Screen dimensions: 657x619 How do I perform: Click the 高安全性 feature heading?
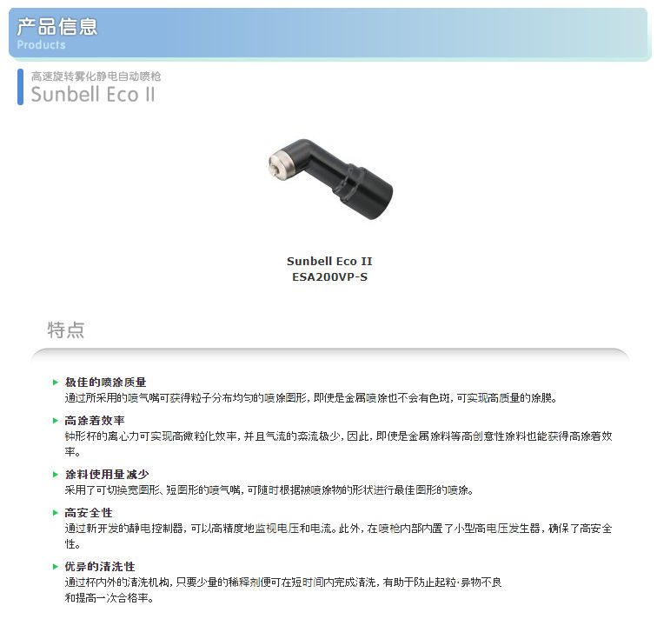click(x=89, y=513)
